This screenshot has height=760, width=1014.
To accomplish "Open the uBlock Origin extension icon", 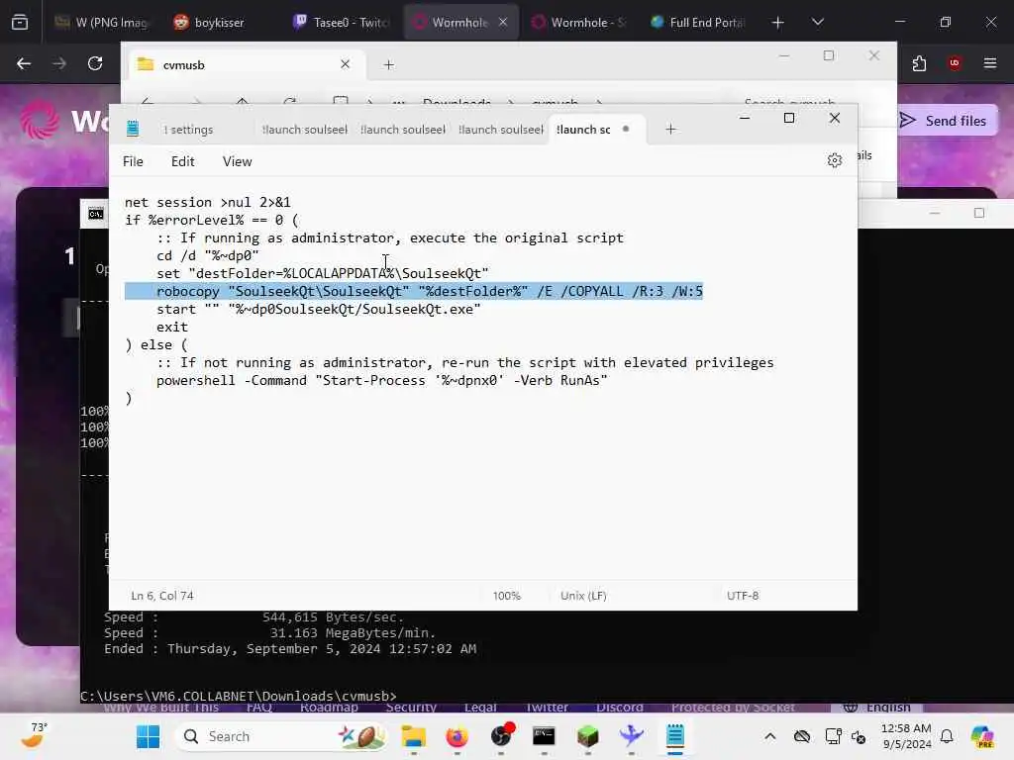I will pyautogui.click(x=955, y=63).
